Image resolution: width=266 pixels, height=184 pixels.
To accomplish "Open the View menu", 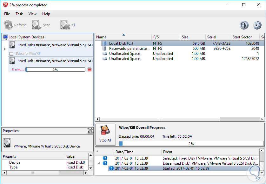I will click(32, 14).
